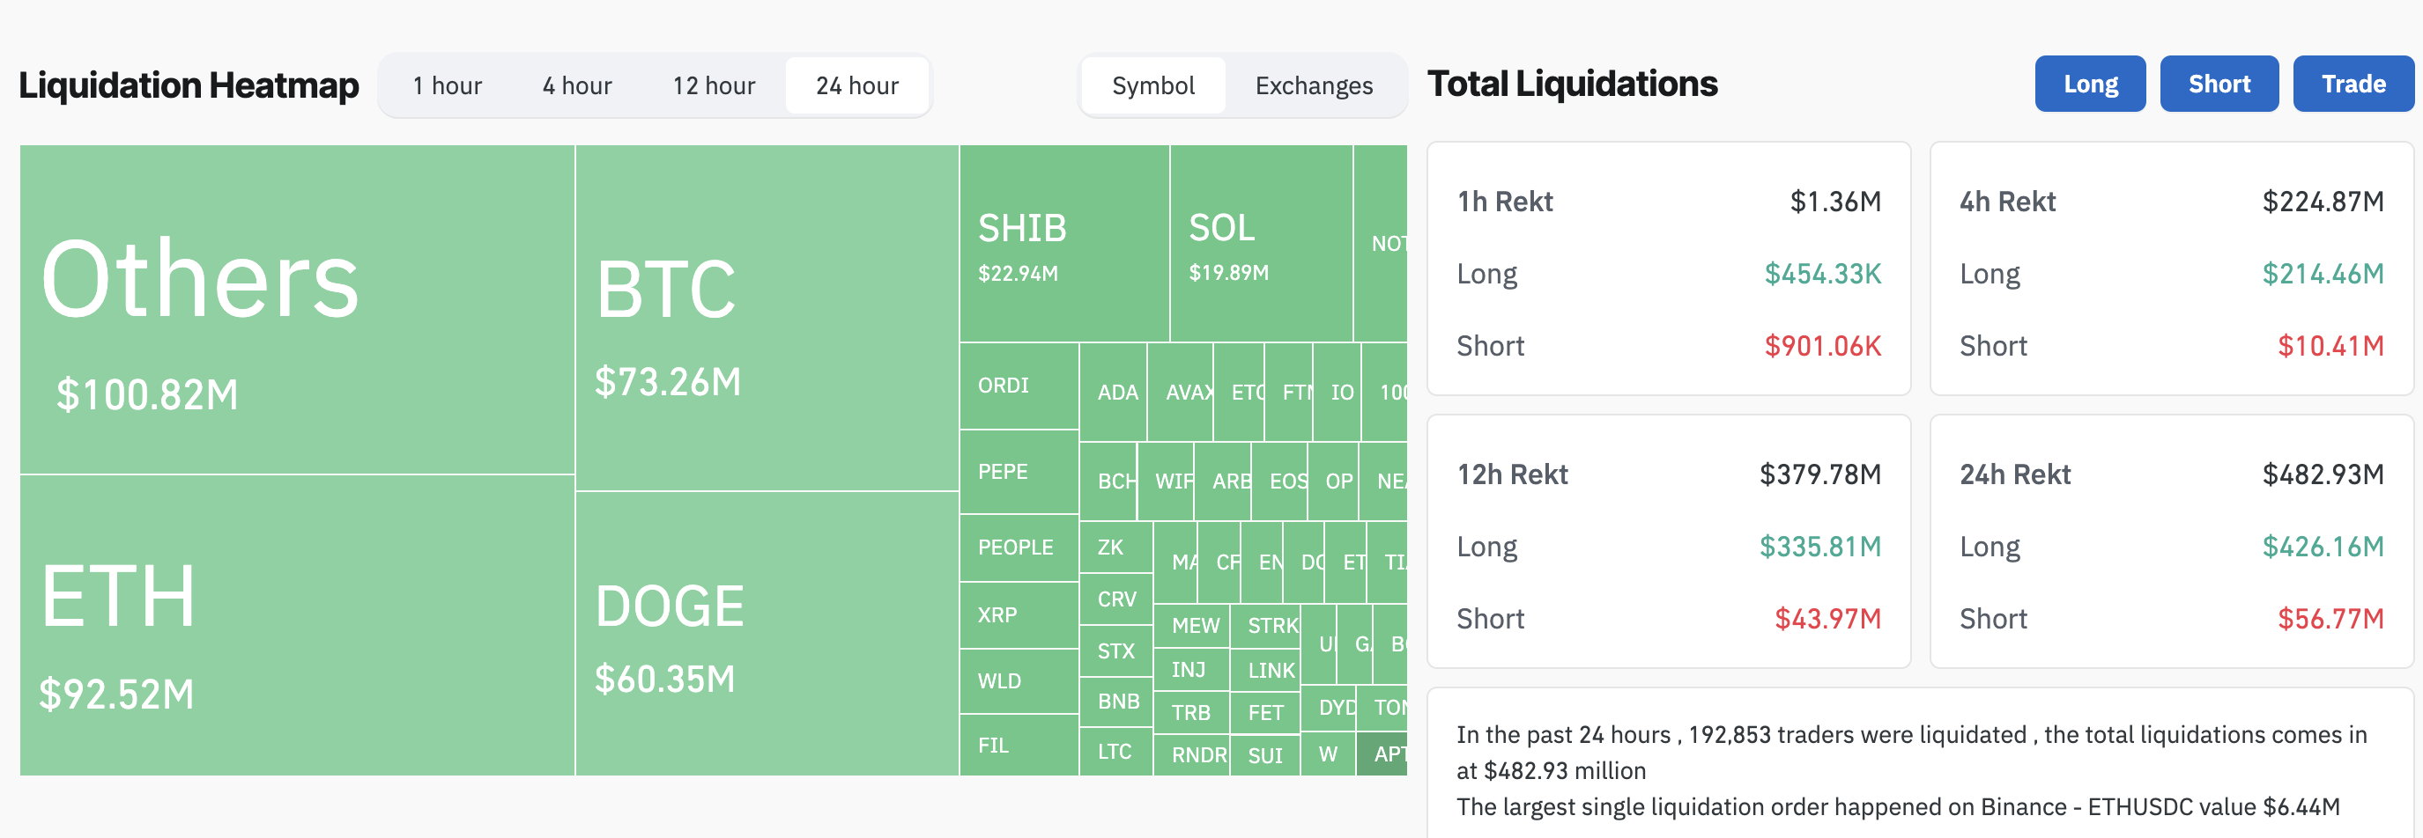Choose the 12 hour timeframe
This screenshot has width=2423, height=838.
pyautogui.click(x=713, y=85)
